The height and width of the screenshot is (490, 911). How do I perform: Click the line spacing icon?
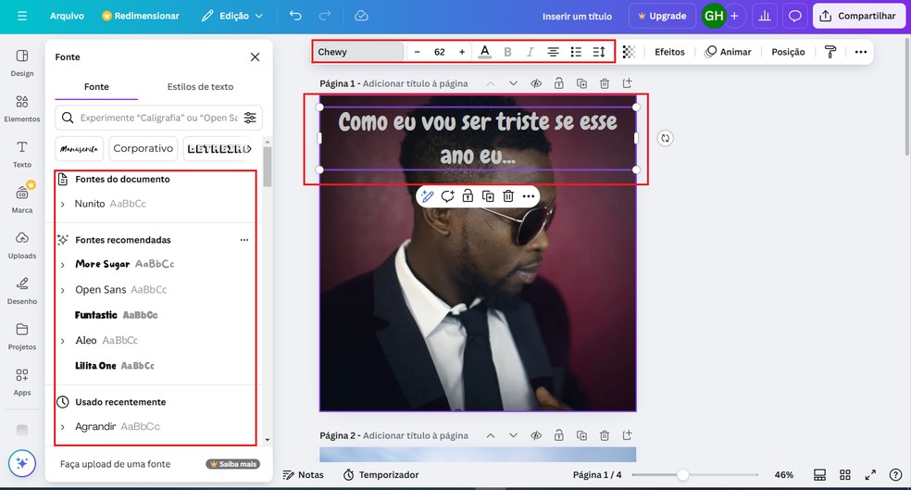[599, 52]
